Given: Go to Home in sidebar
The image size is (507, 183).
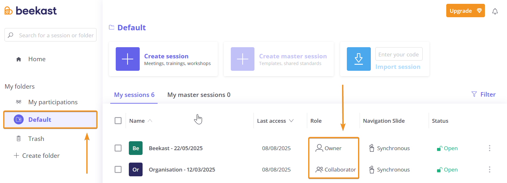Looking at the screenshot, I should pyautogui.click(x=37, y=59).
